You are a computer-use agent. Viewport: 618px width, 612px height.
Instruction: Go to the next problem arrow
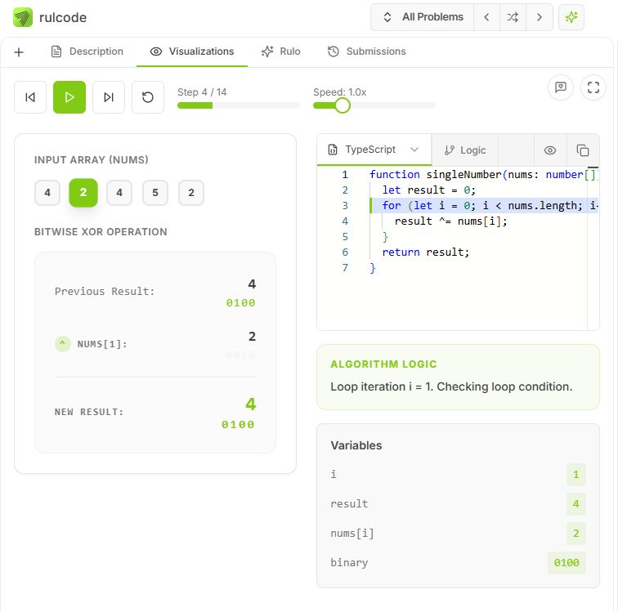pos(540,17)
